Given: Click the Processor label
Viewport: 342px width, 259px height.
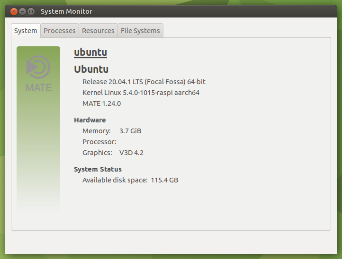Looking at the screenshot, I should coord(99,142).
